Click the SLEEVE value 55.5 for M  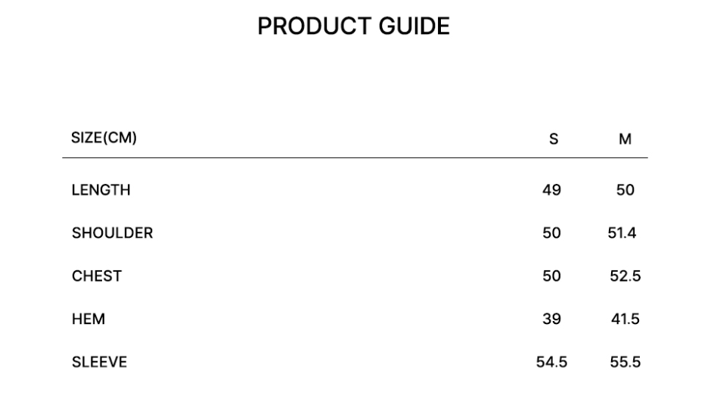625,362
